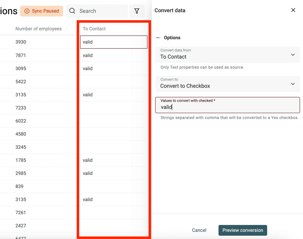Click the Preview conversion button

coord(242,230)
